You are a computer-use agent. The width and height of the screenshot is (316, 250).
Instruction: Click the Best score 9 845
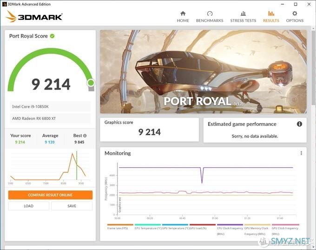79,142
